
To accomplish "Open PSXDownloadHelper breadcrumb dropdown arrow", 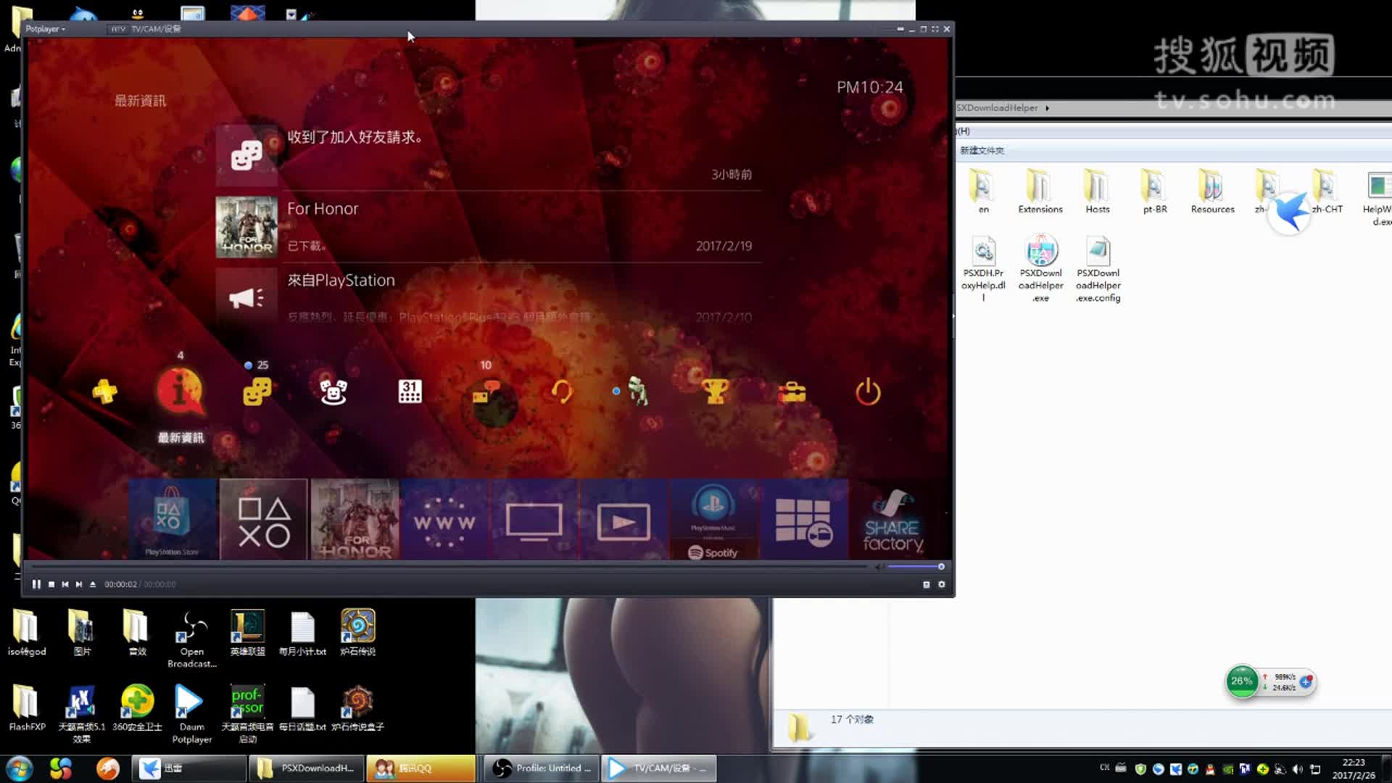I will click(1047, 107).
